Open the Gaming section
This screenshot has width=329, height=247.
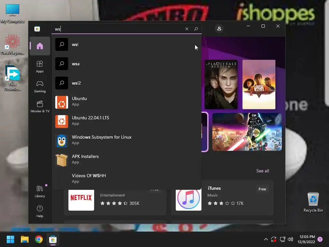(x=40, y=87)
